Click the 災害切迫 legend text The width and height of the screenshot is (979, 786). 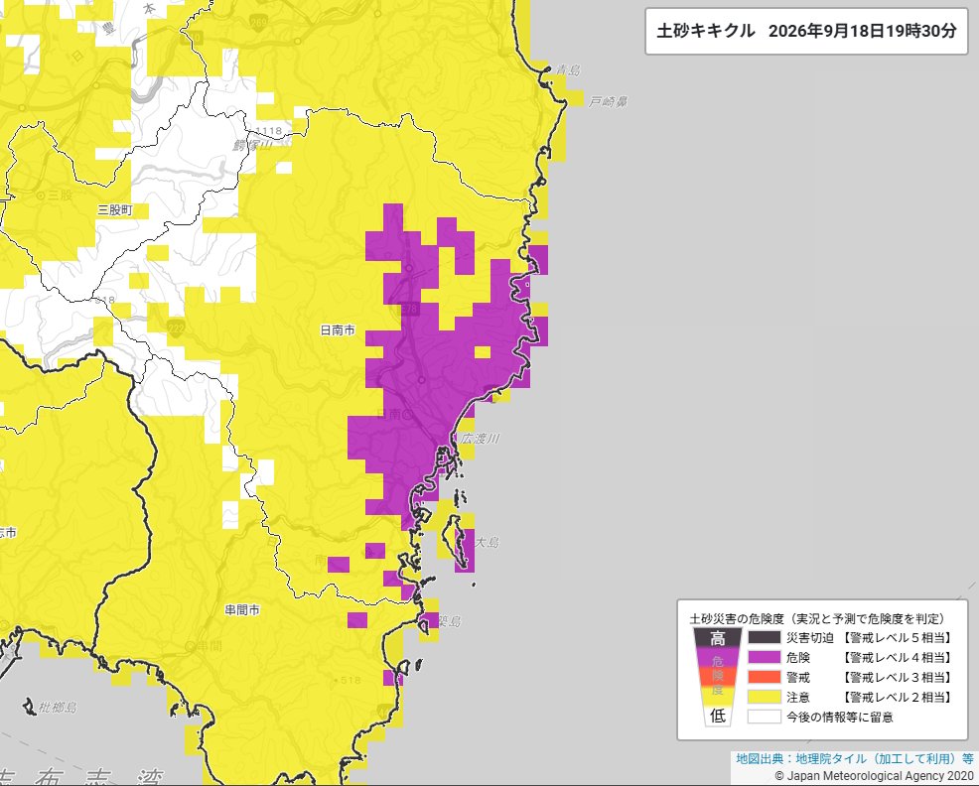click(x=810, y=637)
